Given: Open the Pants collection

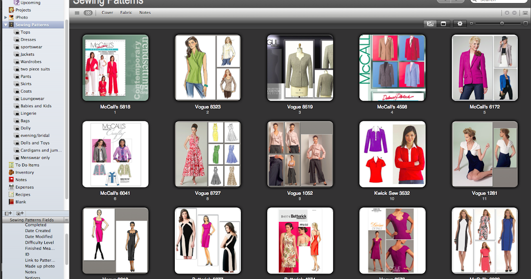Looking at the screenshot, I should (26, 77).
